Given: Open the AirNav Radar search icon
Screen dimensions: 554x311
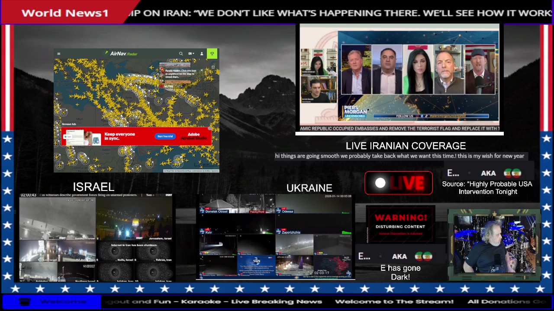Looking at the screenshot, I should tap(181, 54).
